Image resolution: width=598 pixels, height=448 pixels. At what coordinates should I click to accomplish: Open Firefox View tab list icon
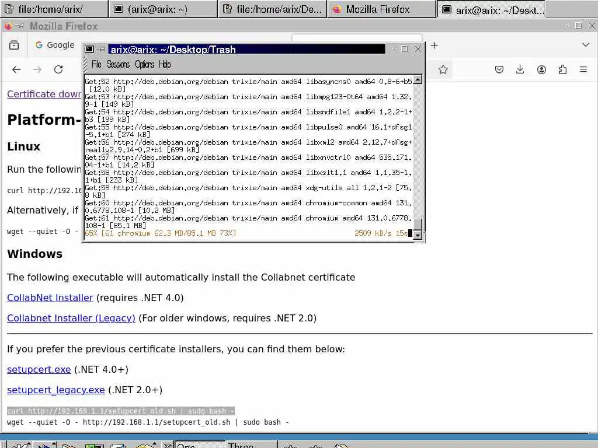[x=14, y=45]
